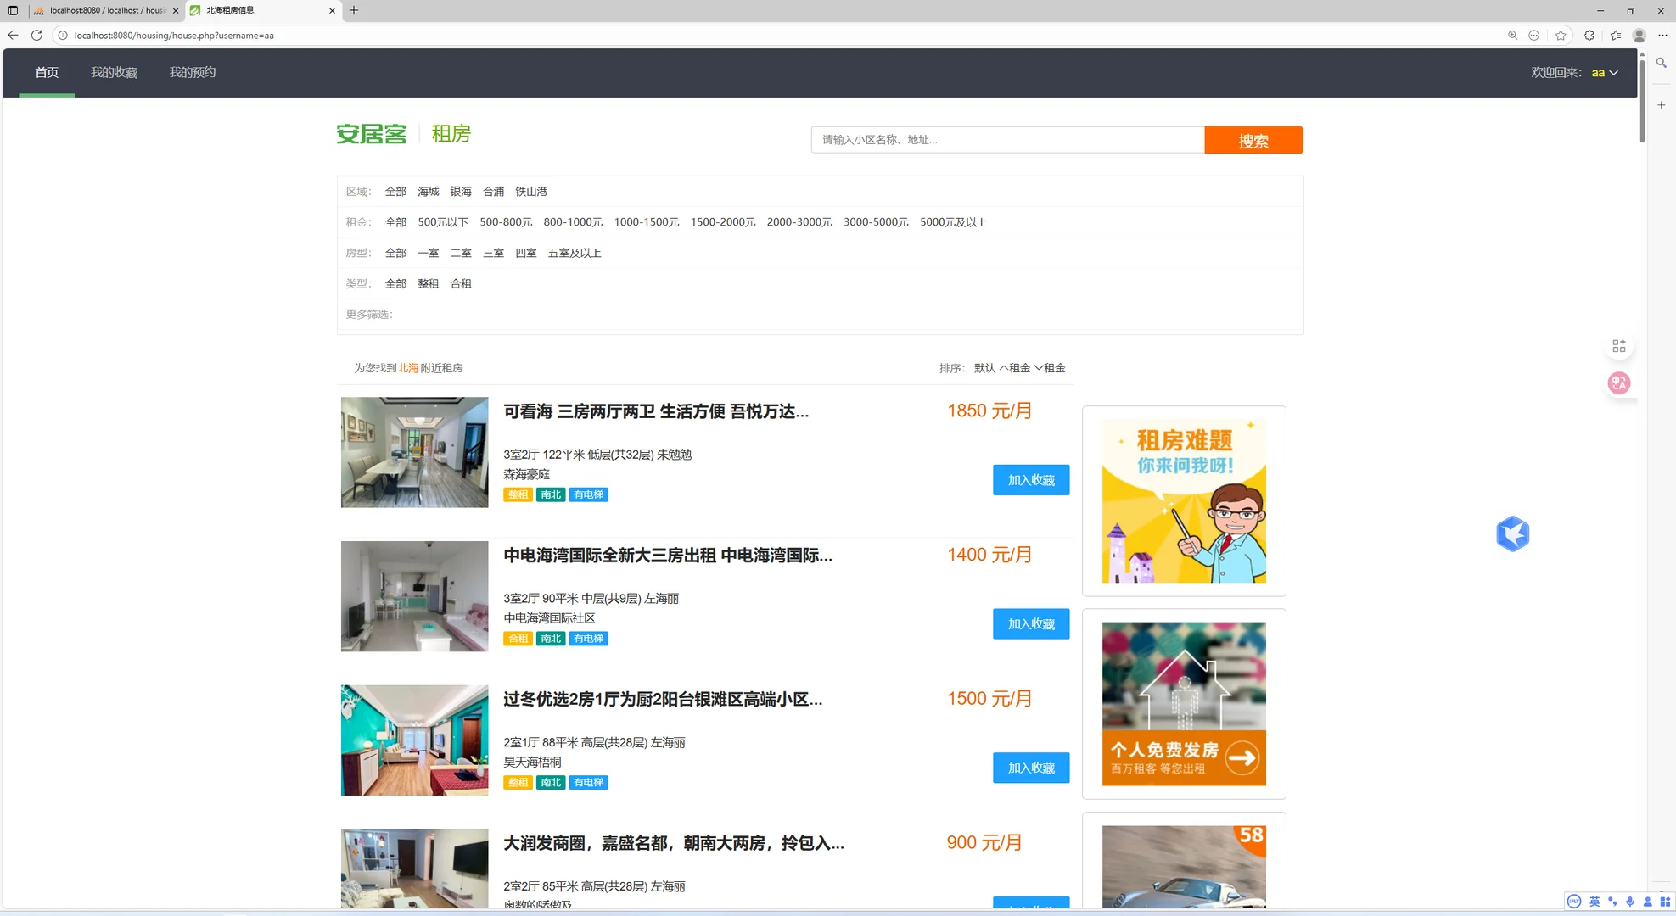Click the 安居客 green logo

(371, 133)
